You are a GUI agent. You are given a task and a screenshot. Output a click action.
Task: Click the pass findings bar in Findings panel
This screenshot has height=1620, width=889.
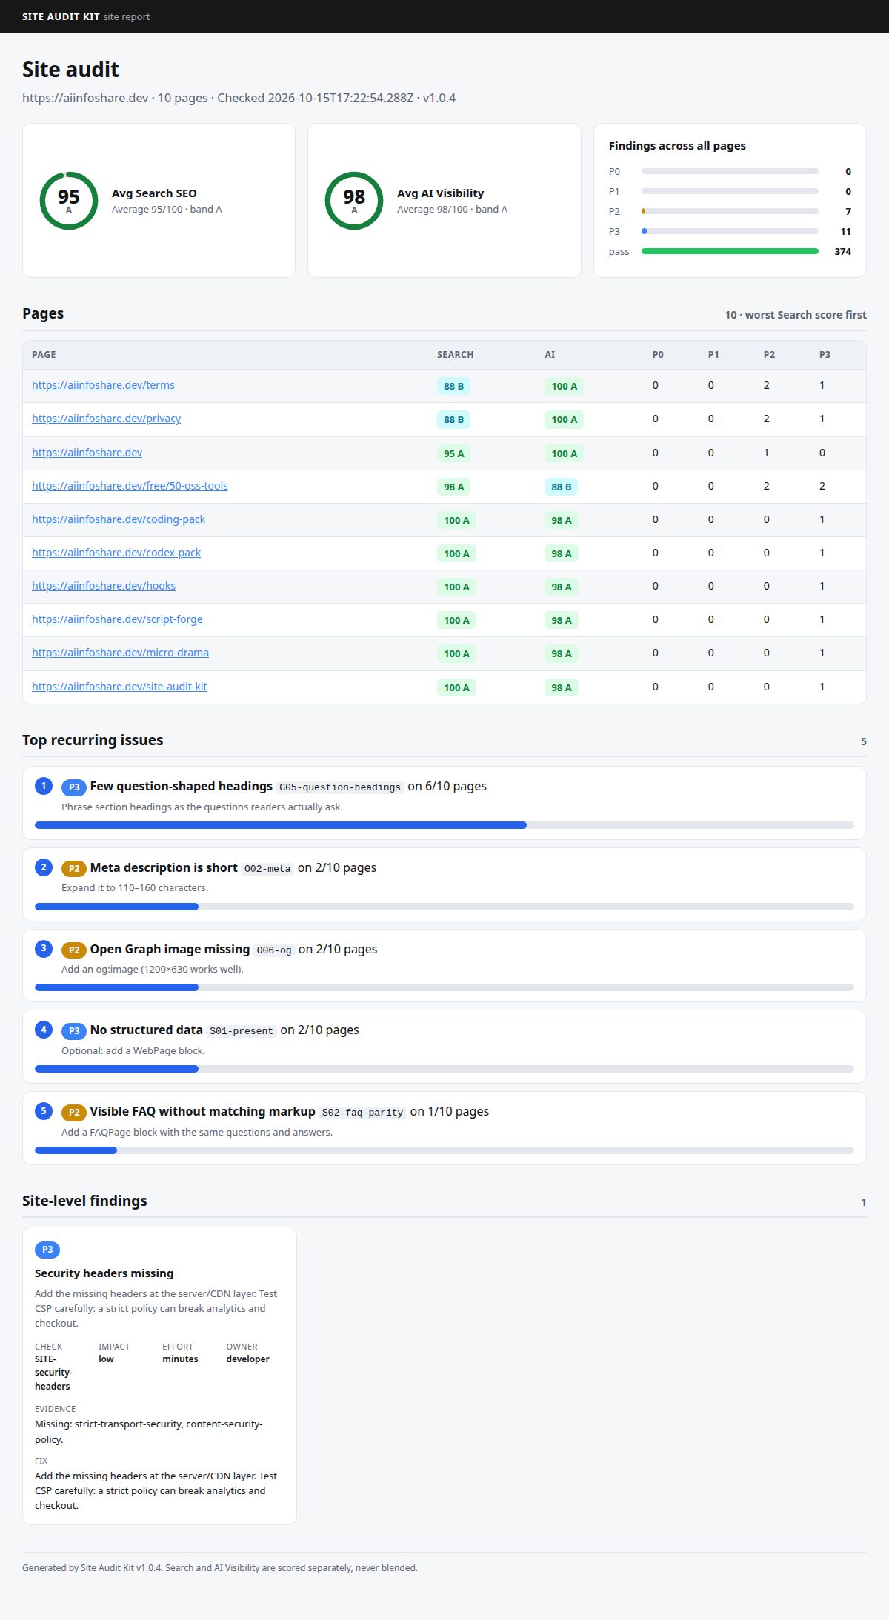pyautogui.click(x=730, y=251)
